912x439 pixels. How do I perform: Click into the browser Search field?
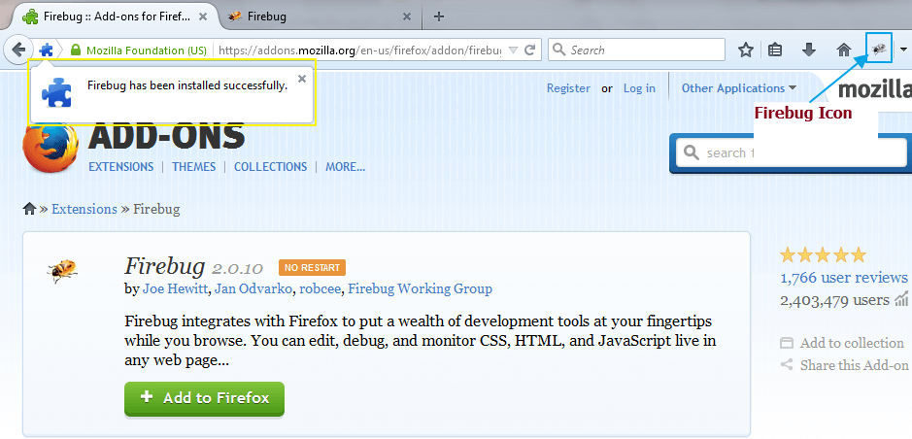(x=636, y=50)
